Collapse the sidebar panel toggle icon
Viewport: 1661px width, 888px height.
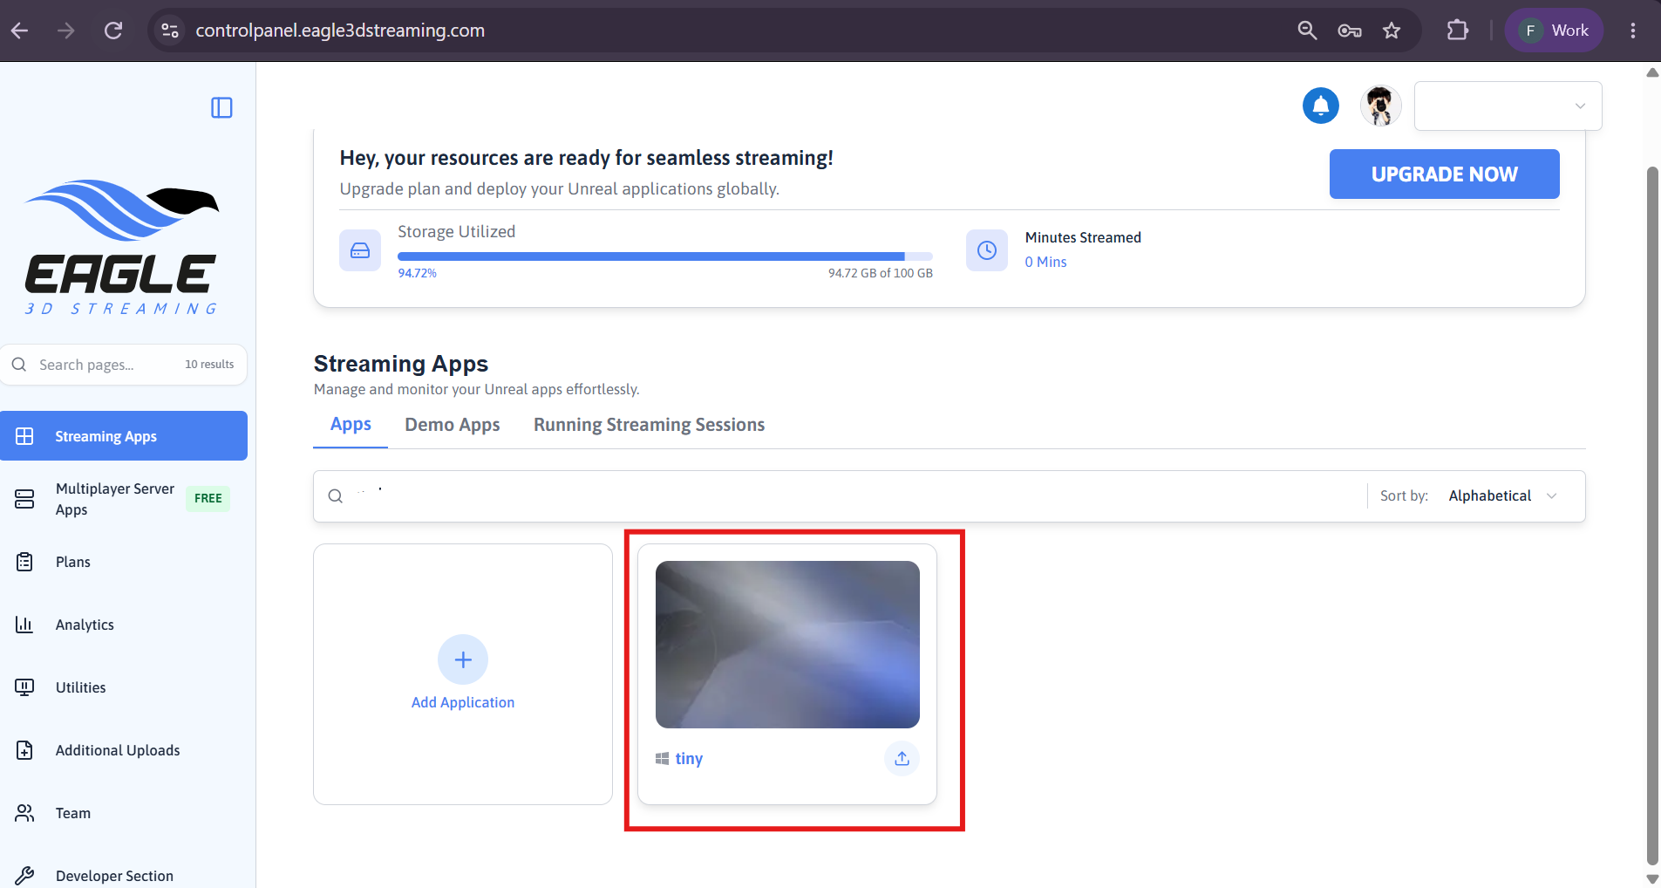pos(221,107)
